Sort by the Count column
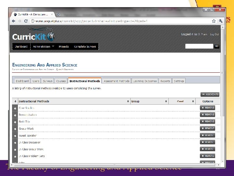Viewport: 234px width, 176px height. click(182, 101)
